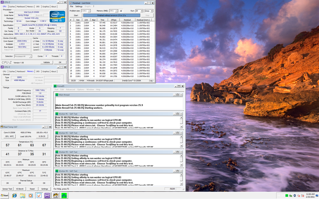This screenshot has height=199, width=319.
Task: Click the Bluetooth icon in system tray
Action: [x=295, y=195]
